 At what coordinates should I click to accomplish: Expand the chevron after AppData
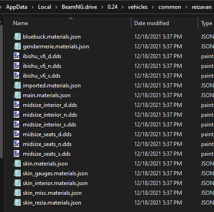coord(32,7)
